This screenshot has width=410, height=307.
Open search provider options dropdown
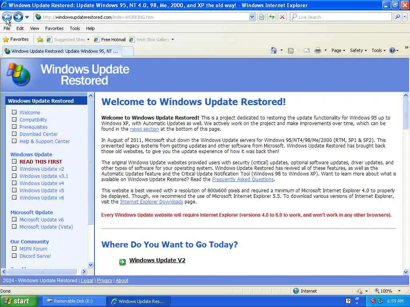tap(405, 17)
